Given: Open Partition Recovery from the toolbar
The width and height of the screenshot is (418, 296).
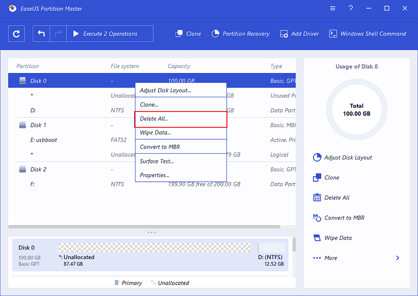Looking at the screenshot, I should [x=240, y=34].
